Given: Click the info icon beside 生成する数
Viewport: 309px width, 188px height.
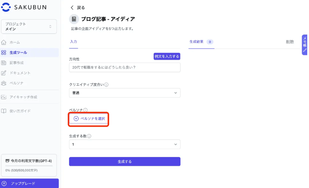Looking at the screenshot, I should click(89, 136).
